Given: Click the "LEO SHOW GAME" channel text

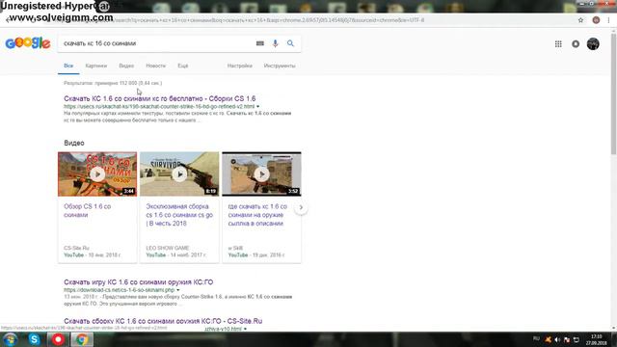Looking at the screenshot, I should 168,248.
